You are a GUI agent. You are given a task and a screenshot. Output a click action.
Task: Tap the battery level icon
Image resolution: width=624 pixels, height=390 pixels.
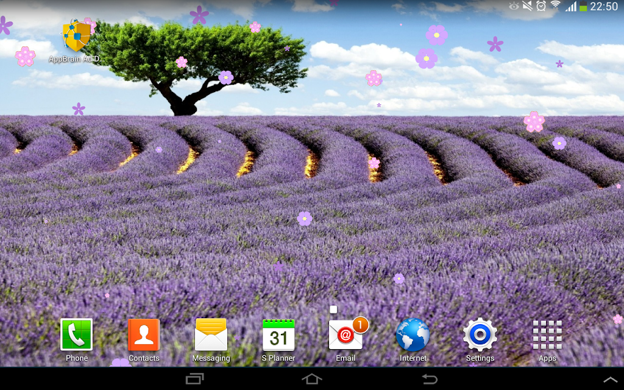pos(583,6)
